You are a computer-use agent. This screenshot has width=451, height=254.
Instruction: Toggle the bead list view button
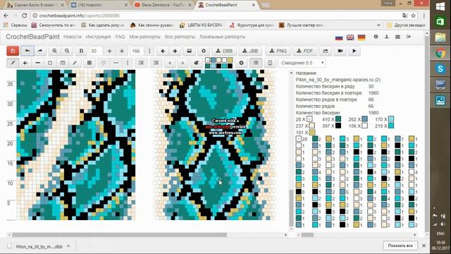pos(256,63)
